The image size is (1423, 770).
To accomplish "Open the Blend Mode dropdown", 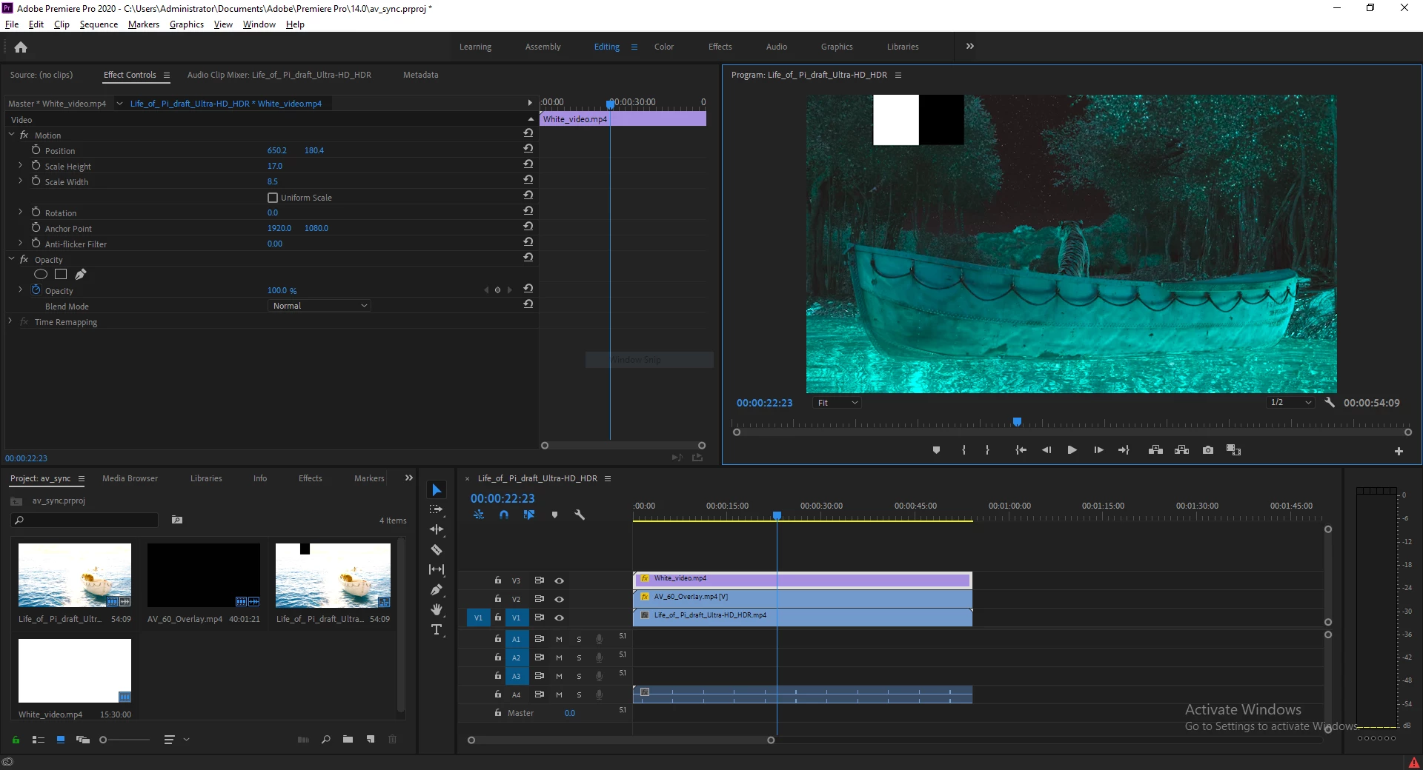I will click(x=319, y=306).
